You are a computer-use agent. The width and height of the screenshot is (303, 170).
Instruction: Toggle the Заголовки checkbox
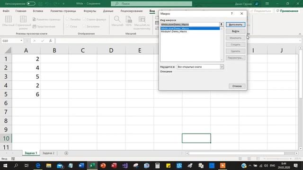coord(84,26)
